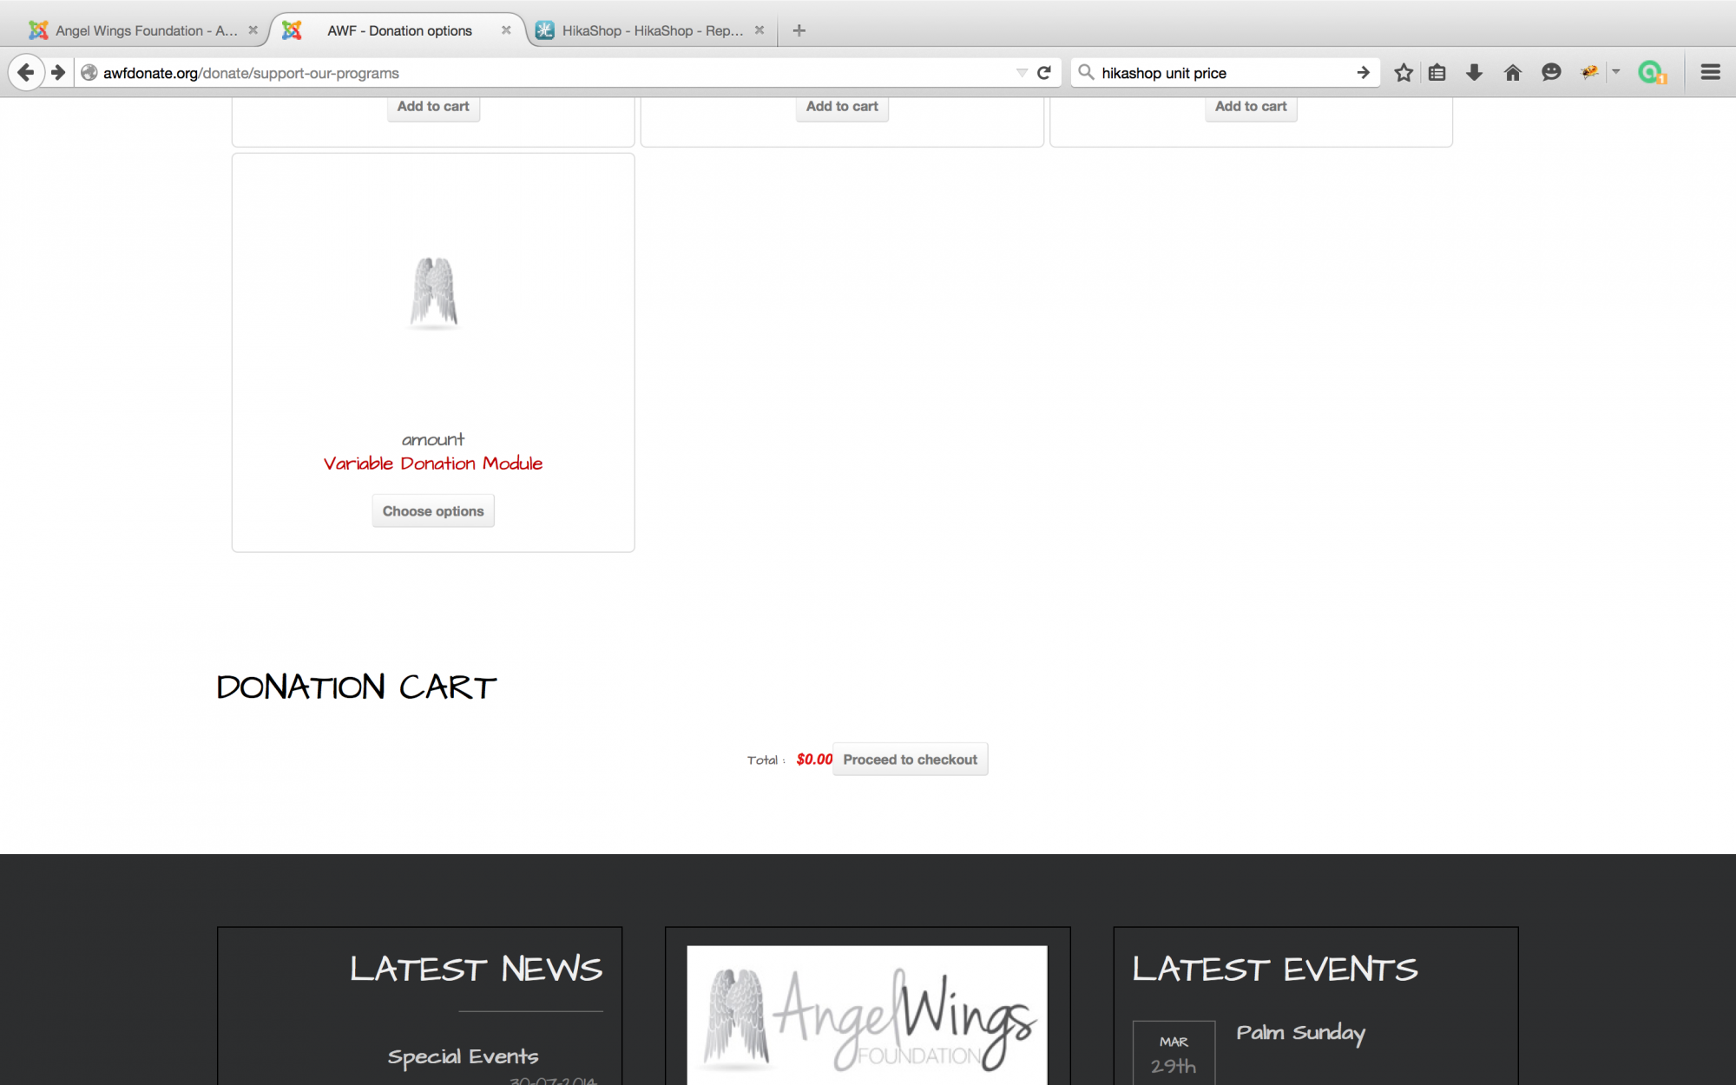Expand the URL history dropdown arrow
Screen dimensions: 1736x1085
coord(1022,73)
